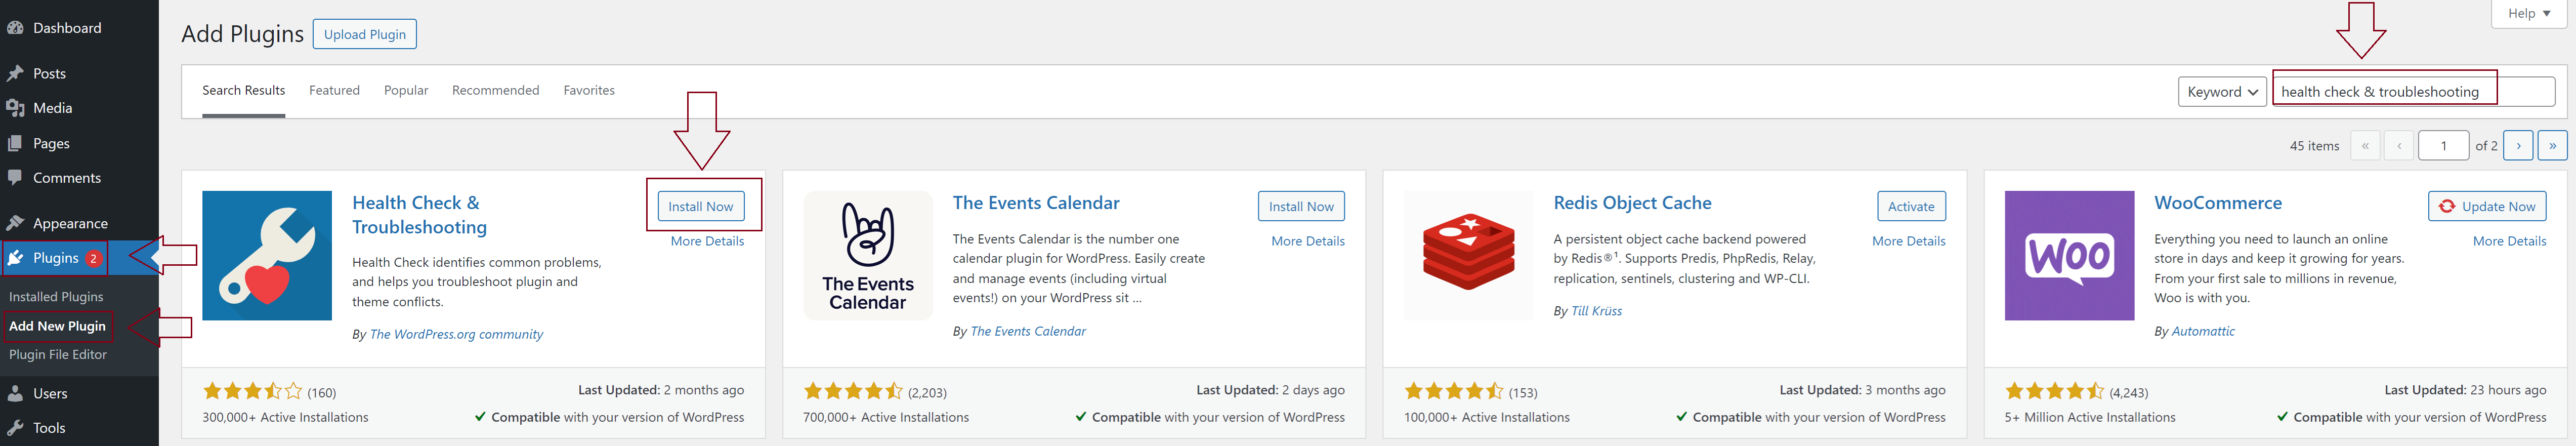Click the Redis Object Cache plugin icon
Image resolution: width=2576 pixels, height=446 pixels.
point(1467,255)
